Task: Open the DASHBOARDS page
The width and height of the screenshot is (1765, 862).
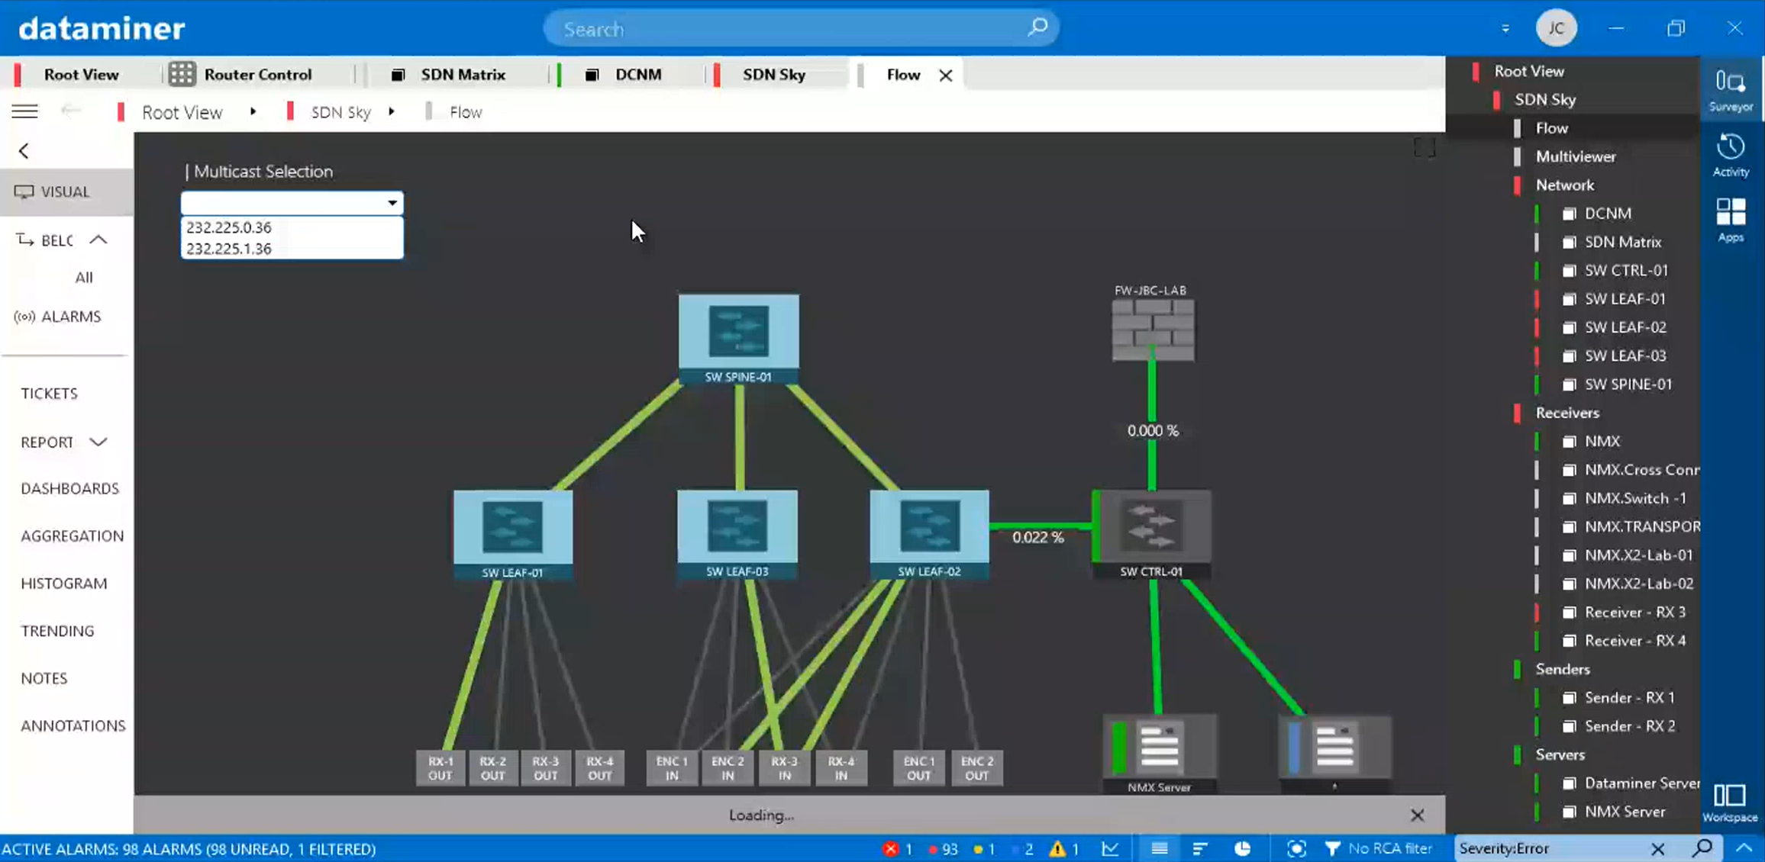Action: point(70,488)
